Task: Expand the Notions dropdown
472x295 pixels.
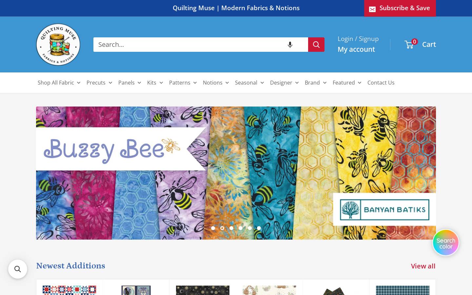Action: 216,83
